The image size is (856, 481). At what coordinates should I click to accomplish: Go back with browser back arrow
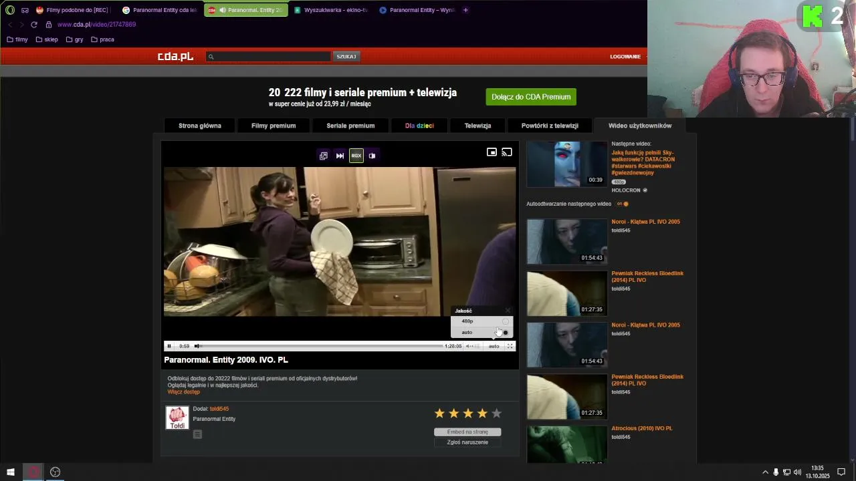tap(10, 25)
